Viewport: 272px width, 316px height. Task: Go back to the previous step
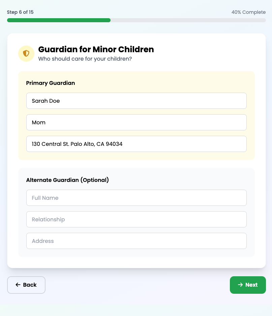26,285
